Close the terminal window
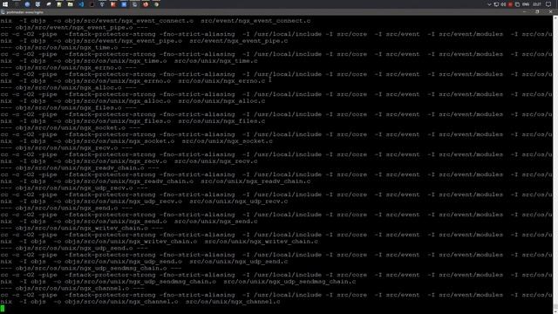 (x=550, y=11)
